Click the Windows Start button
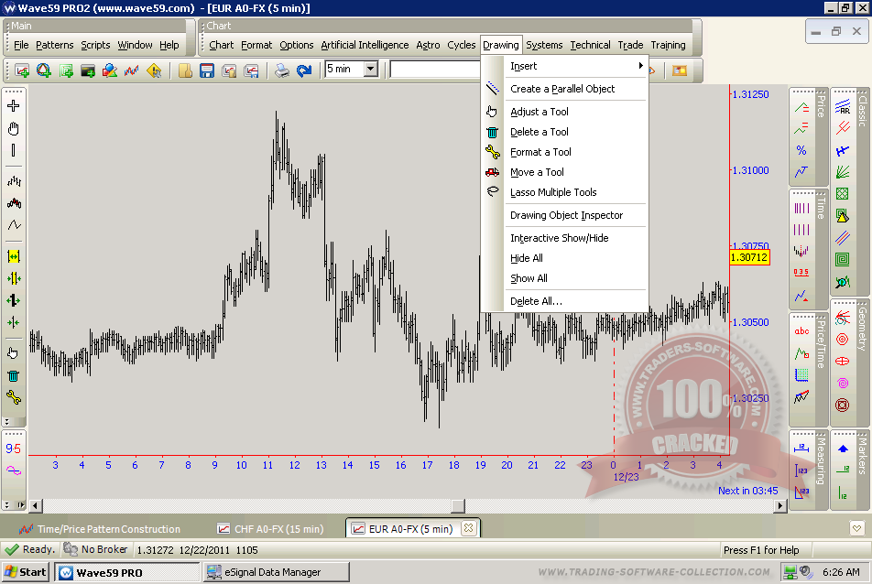Screen dimensions: 872x584 coord(26,572)
